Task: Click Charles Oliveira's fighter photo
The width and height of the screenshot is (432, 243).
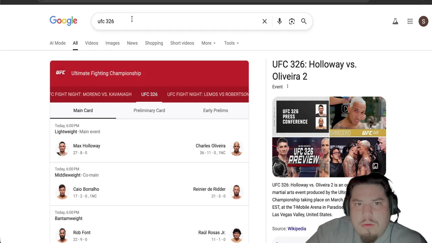Action: pos(237,148)
